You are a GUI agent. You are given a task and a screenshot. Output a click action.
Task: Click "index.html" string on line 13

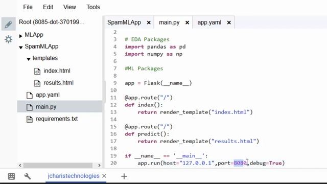[x=230, y=112]
